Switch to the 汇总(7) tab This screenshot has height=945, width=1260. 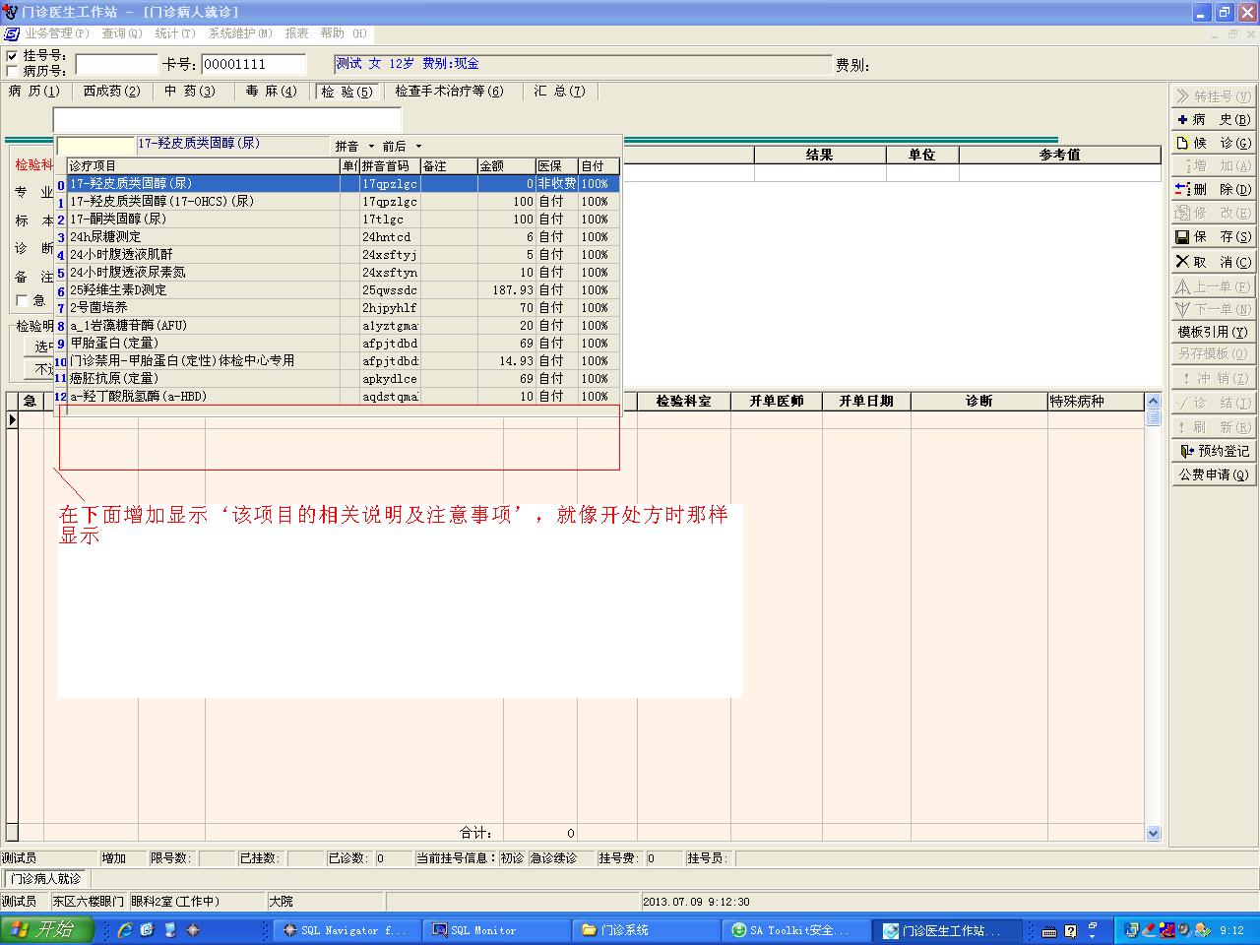(559, 92)
